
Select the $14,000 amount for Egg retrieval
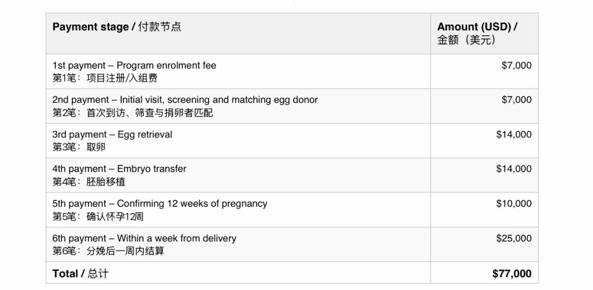click(x=514, y=135)
